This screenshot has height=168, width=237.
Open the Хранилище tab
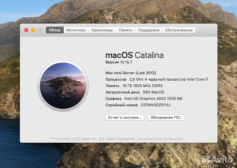[x=102, y=30]
